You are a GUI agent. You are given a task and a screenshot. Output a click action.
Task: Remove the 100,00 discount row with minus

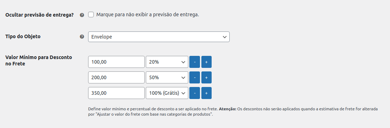pos(195,62)
